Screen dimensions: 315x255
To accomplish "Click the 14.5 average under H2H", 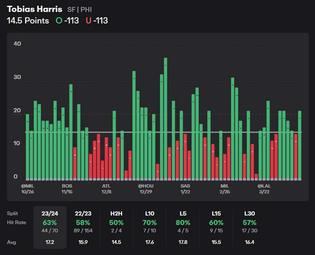I will coord(116,242).
